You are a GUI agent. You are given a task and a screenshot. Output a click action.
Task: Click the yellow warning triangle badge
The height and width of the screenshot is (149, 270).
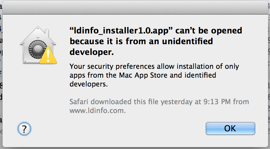tap(48, 55)
